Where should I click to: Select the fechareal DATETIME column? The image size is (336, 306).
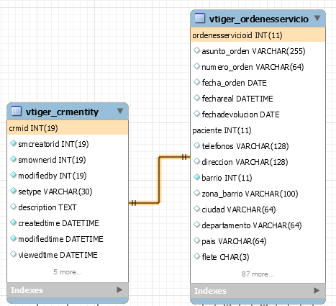click(x=237, y=99)
